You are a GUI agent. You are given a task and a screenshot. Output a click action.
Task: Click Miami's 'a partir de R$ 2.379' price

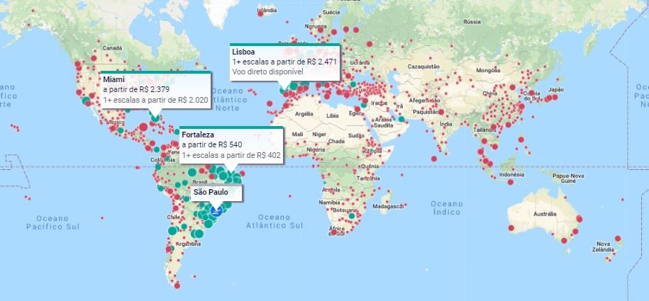136,90
